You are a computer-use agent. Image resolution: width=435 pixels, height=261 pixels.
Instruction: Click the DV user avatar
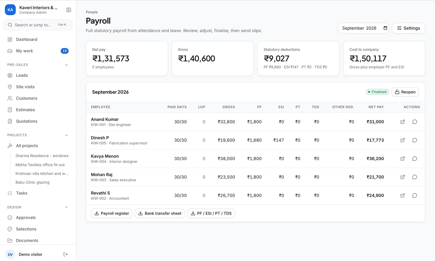10,254
